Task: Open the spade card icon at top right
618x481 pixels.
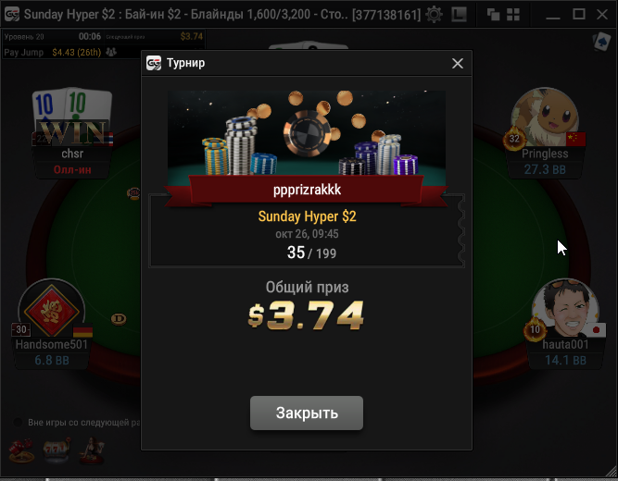Action: (x=602, y=42)
